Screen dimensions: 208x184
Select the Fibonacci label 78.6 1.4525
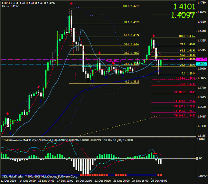coord(131,22)
